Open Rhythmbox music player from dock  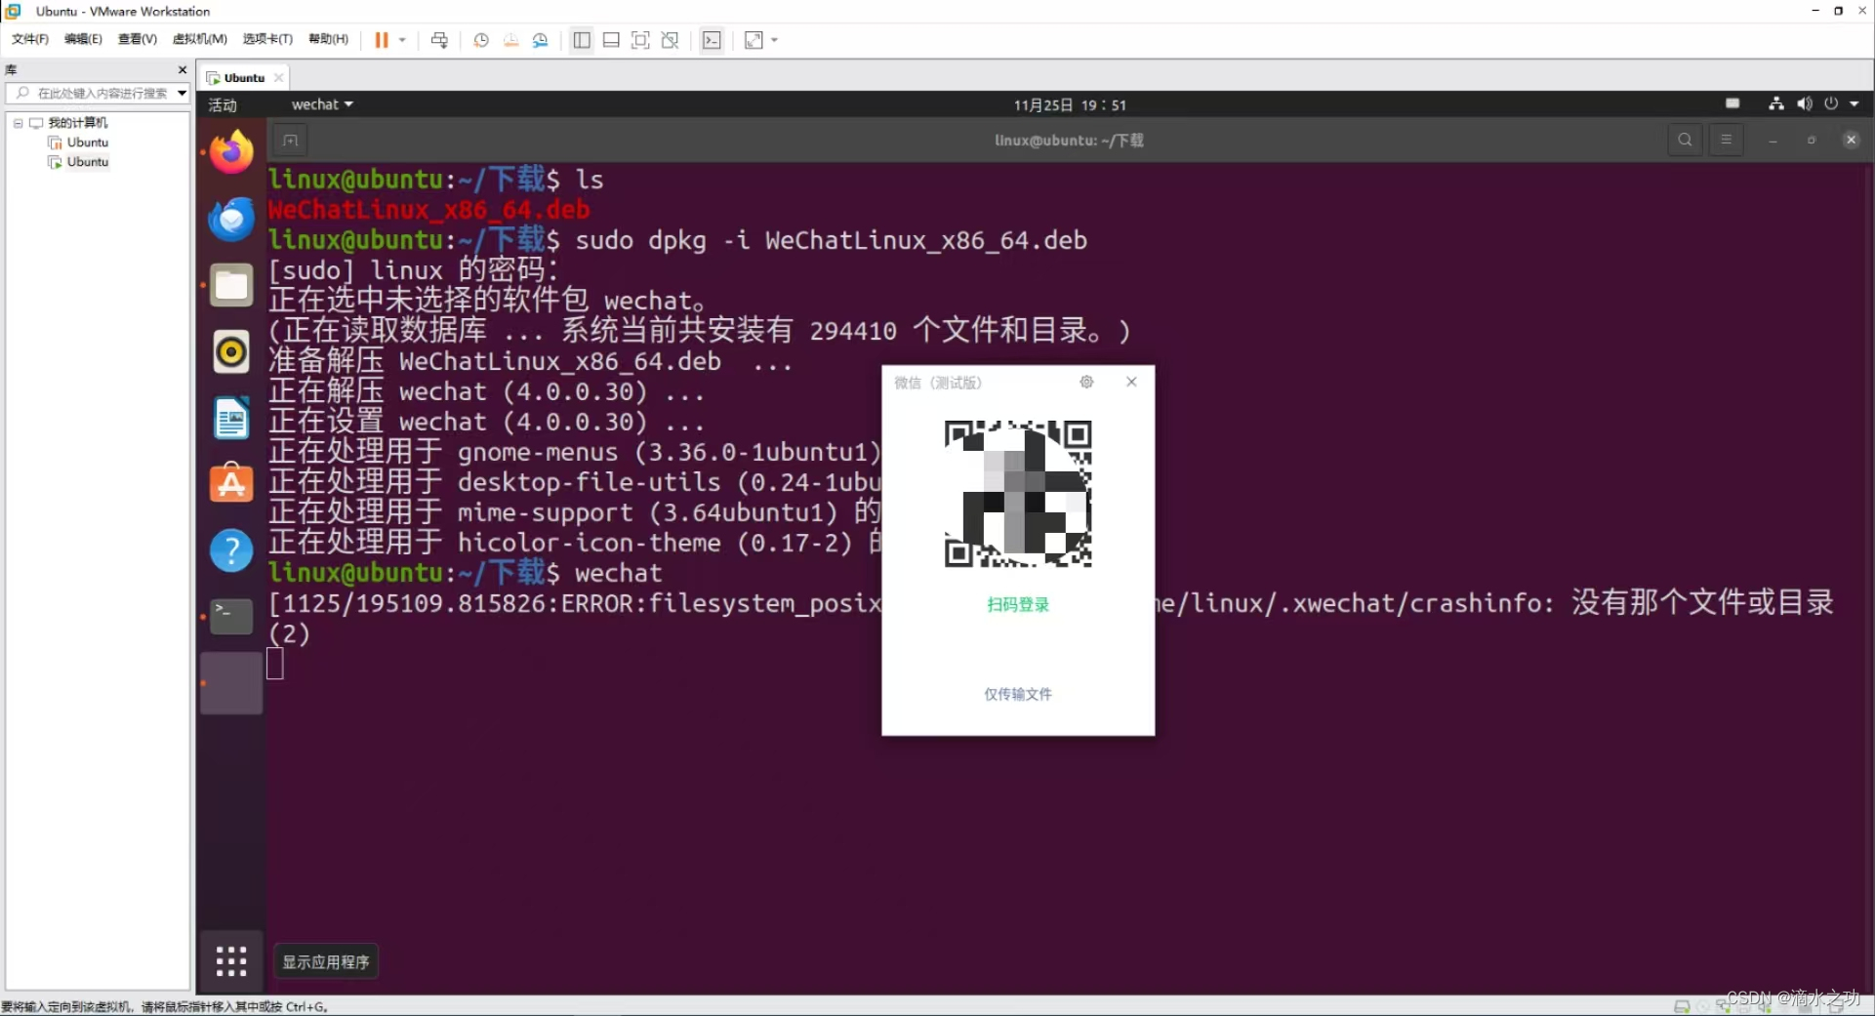231,351
